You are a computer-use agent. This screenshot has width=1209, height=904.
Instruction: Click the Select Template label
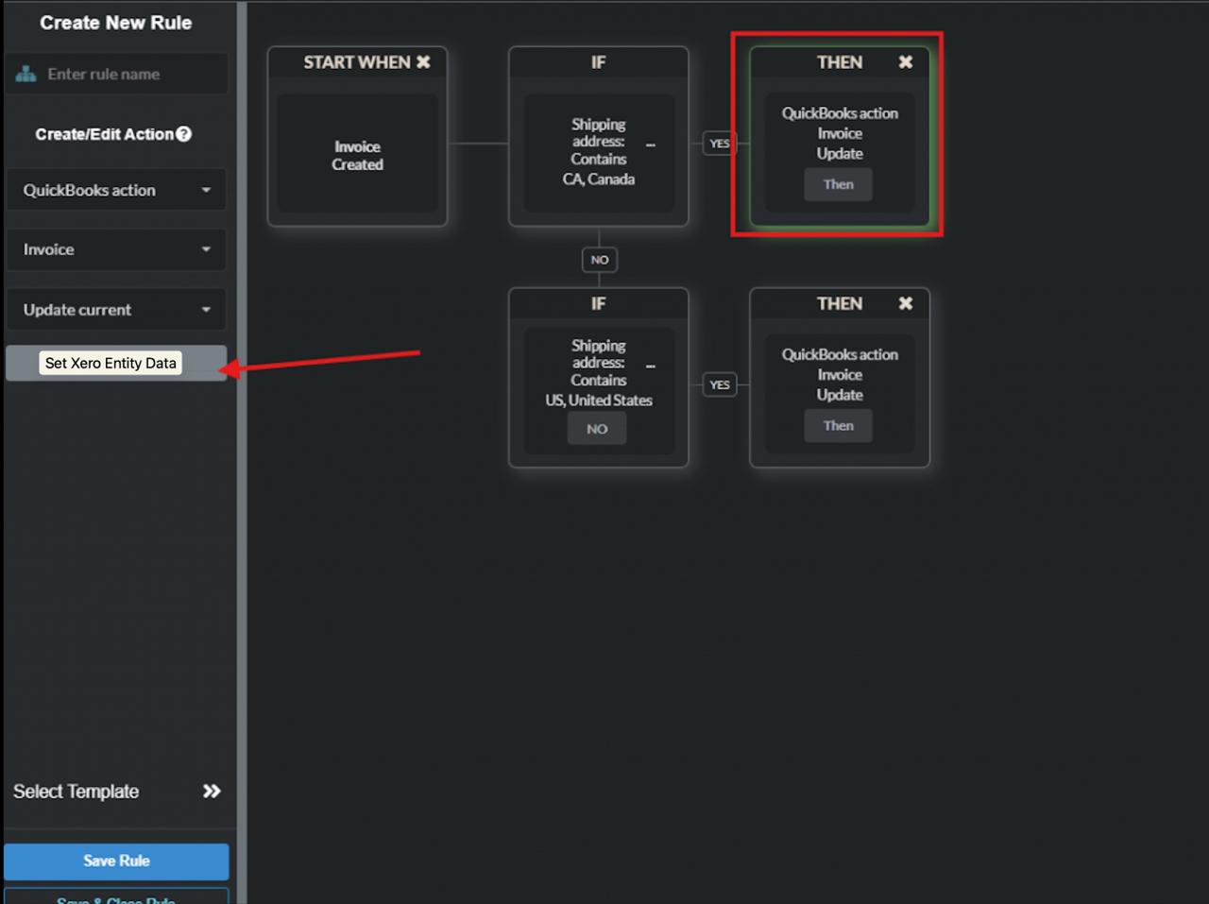pyautogui.click(x=76, y=792)
